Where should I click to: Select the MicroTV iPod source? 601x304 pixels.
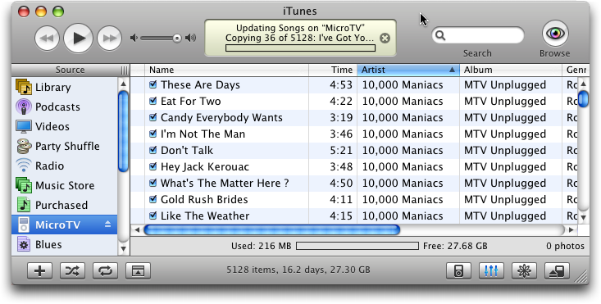click(65, 225)
